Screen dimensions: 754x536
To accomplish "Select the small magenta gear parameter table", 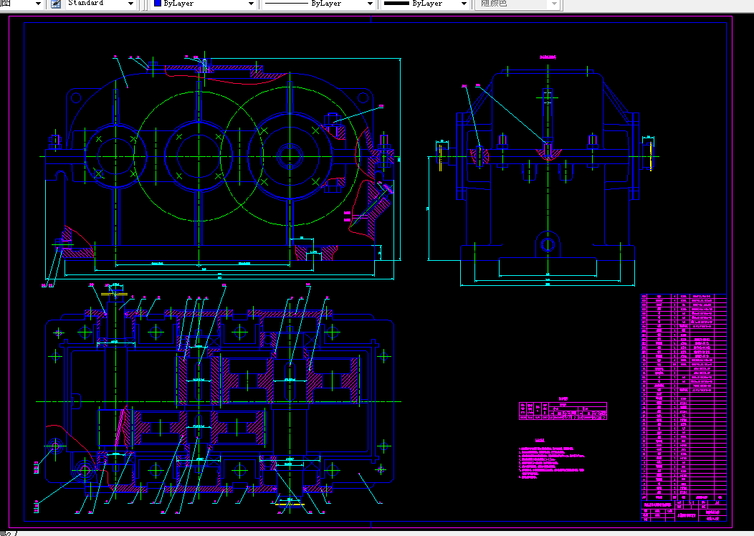I will click(x=563, y=411).
